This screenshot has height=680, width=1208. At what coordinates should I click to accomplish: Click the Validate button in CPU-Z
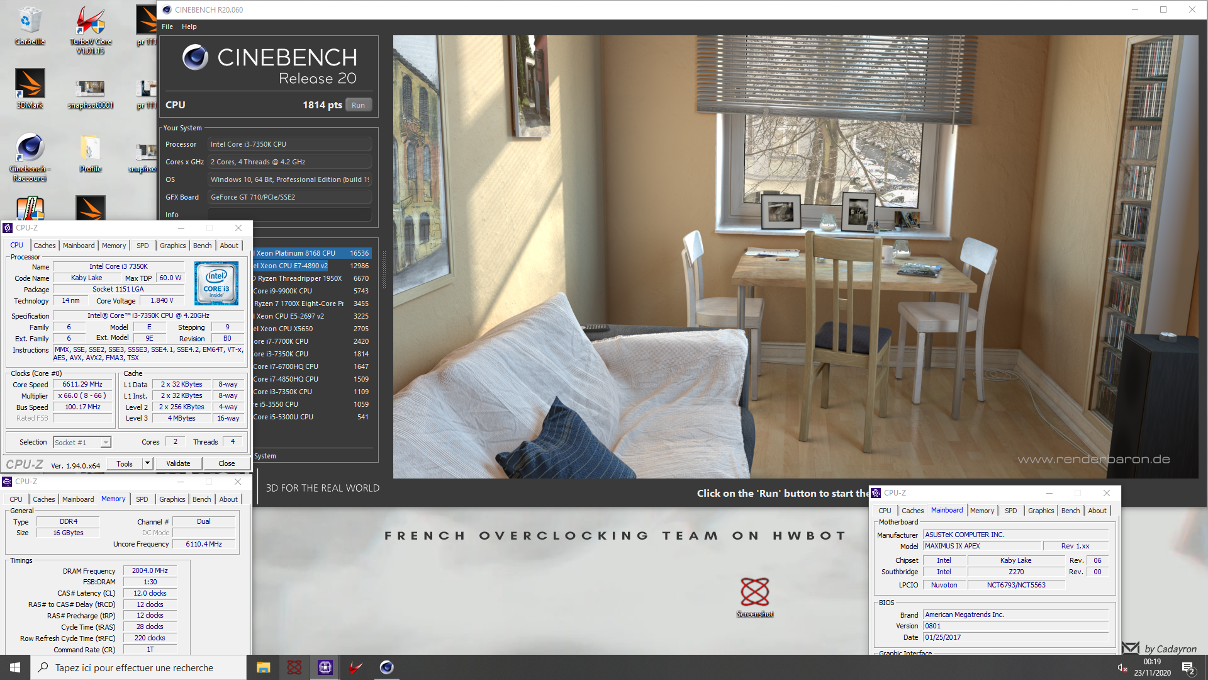(178, 463)
